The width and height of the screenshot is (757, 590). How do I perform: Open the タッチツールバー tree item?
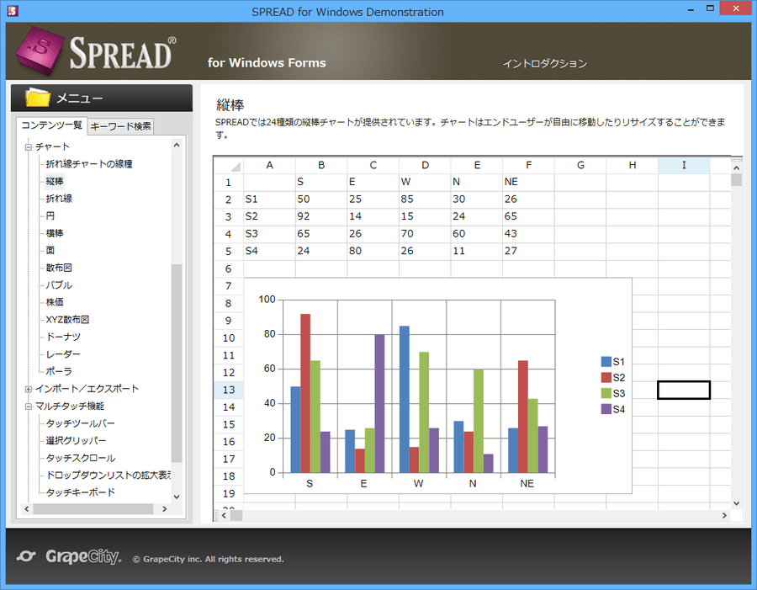coord(80,423)
